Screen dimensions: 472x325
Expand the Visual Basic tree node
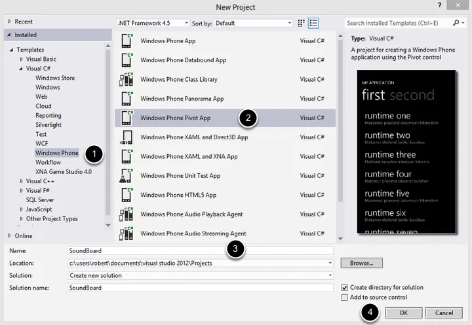pos(21,59)
